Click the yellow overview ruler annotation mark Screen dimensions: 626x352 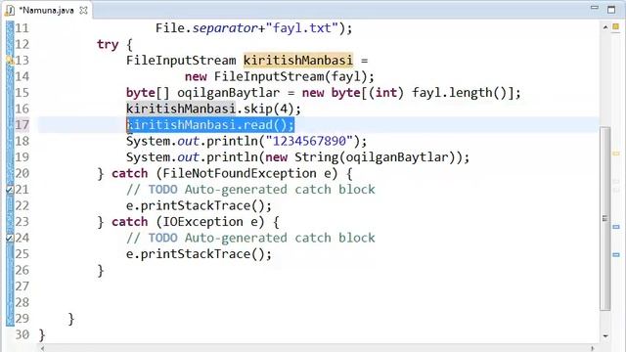[x=616, y=154]
